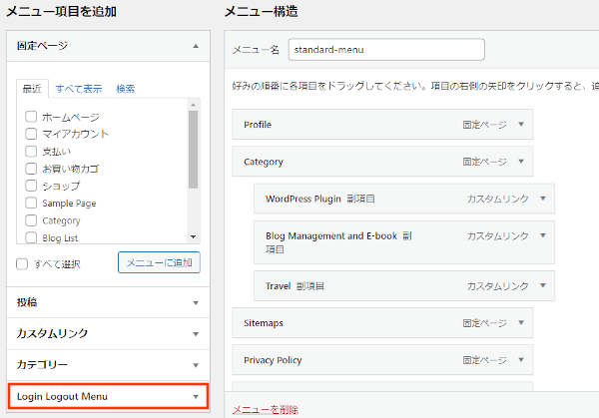Viewport: 599px width, 418px height.
Task: Expand the 投稿 panel
Action: pos(108,302)
